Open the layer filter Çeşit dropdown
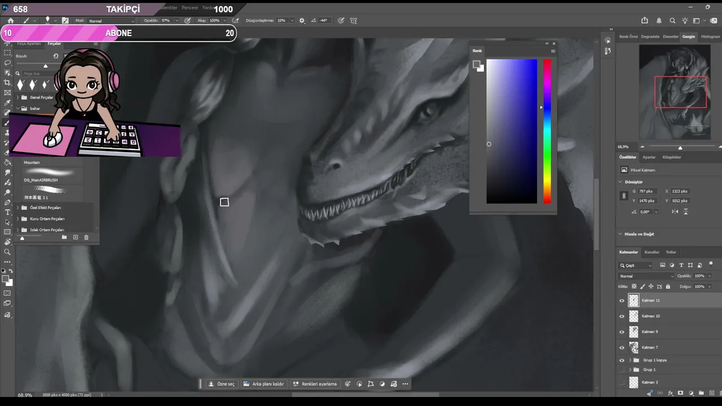Viewport: 722px width, 406px height. 636,265
